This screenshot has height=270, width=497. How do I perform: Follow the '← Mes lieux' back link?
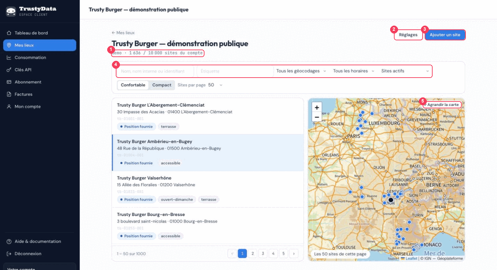pyautogui.click(x=123, y=33)
